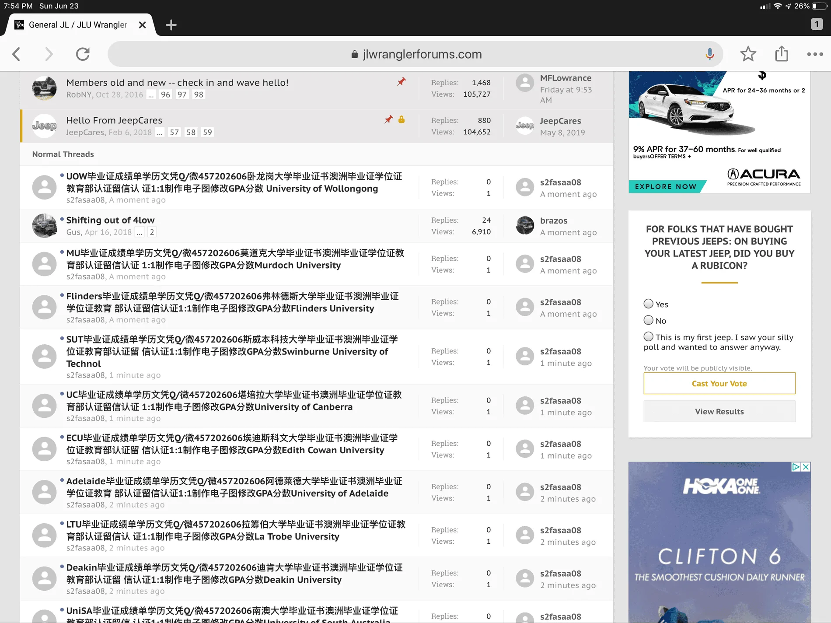Screen dimensions: 831x623
Task: Open a new browser tab
Action: [x=171, y=25]
